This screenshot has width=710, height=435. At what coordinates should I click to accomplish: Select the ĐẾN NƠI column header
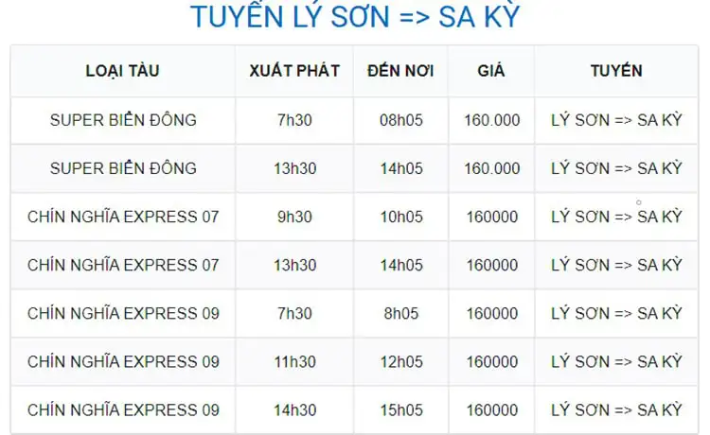(401, 71)
